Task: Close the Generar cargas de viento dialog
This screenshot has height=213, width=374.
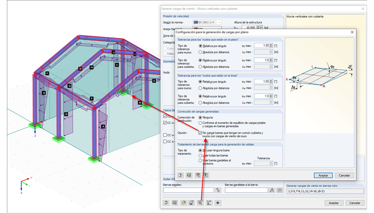Action: click(363, 9)
